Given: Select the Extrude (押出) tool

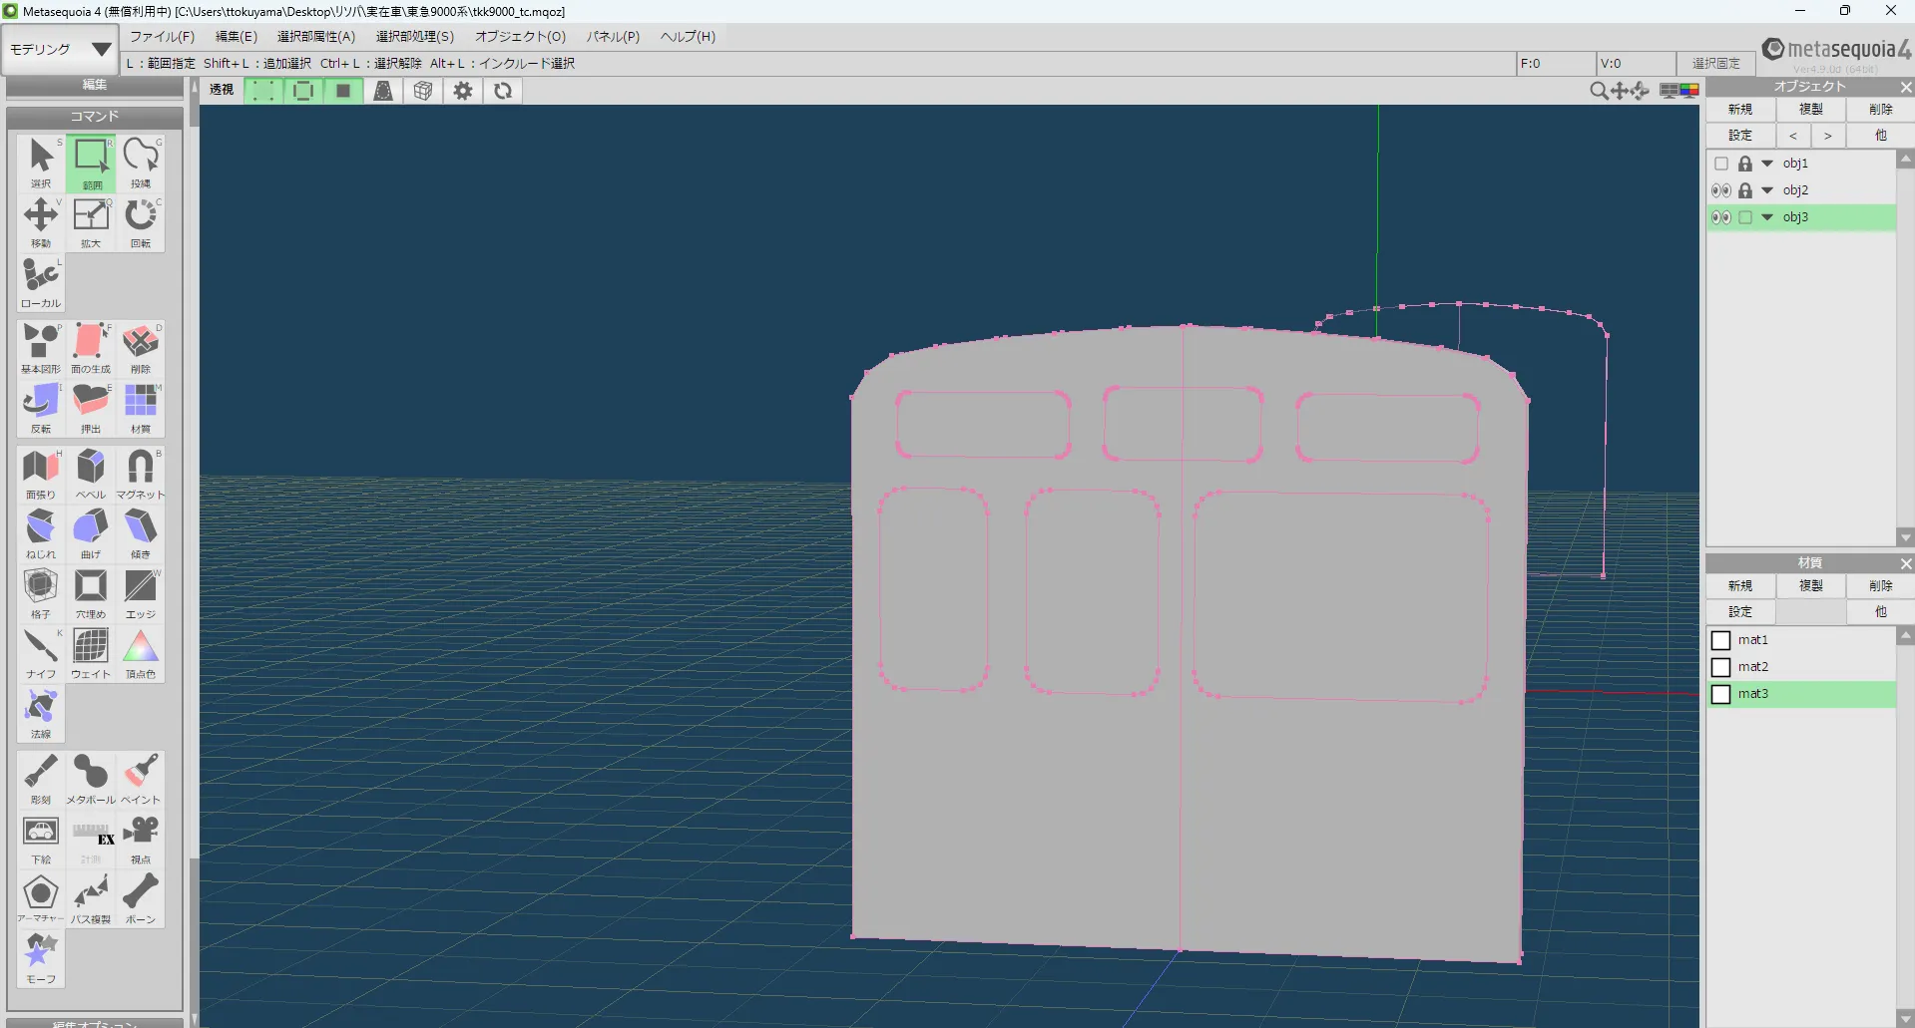Looking at the screenshot, I should (91, 407).
